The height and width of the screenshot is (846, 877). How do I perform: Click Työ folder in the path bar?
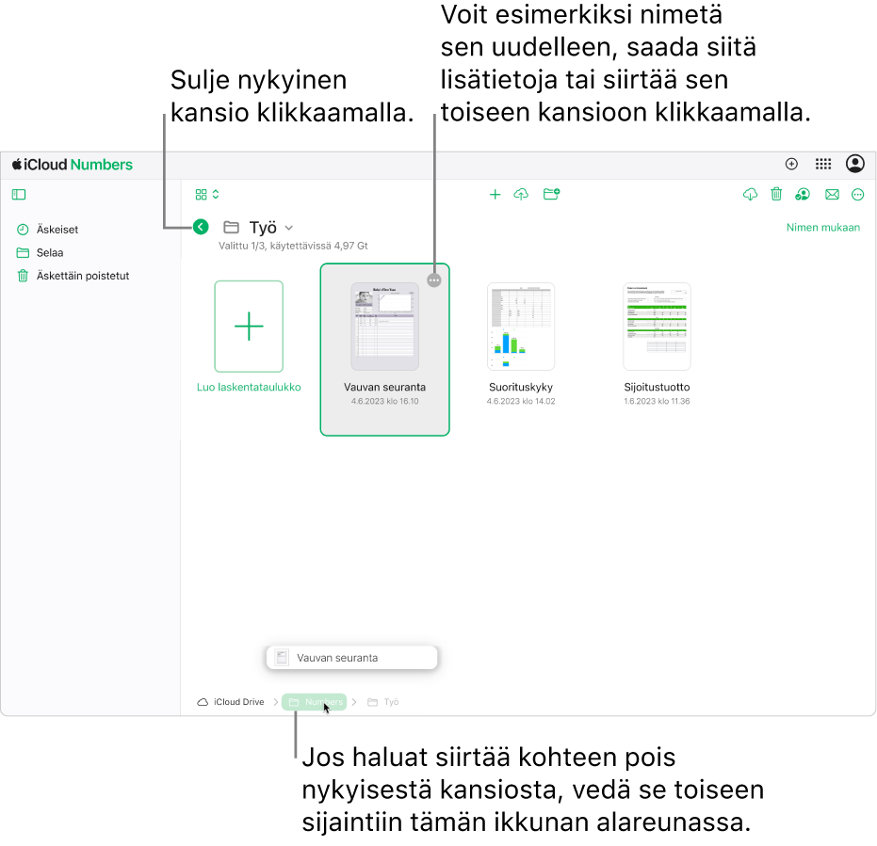point(383,702)
